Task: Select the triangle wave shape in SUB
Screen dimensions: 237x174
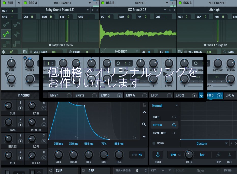Action: click(6, 34)
